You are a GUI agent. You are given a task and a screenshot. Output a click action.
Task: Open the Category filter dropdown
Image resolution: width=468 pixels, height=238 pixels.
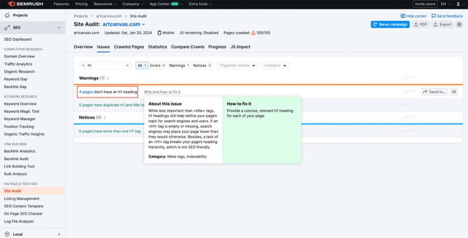pyautogui.click(x=276, y=65)
